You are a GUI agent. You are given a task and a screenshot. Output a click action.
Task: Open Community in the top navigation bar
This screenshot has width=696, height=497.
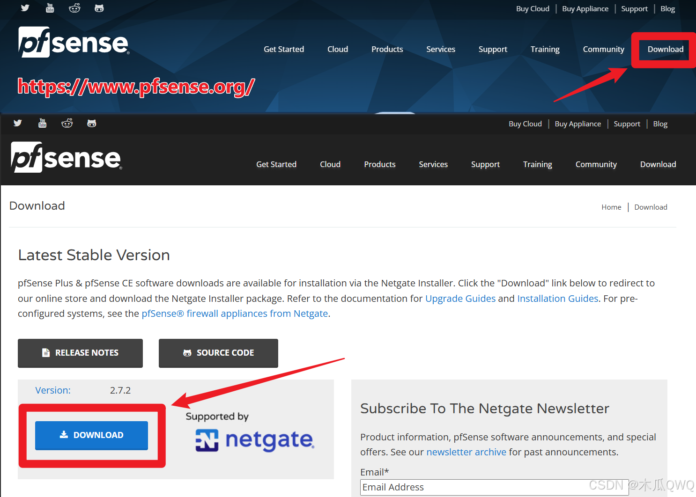pos(604,49)
